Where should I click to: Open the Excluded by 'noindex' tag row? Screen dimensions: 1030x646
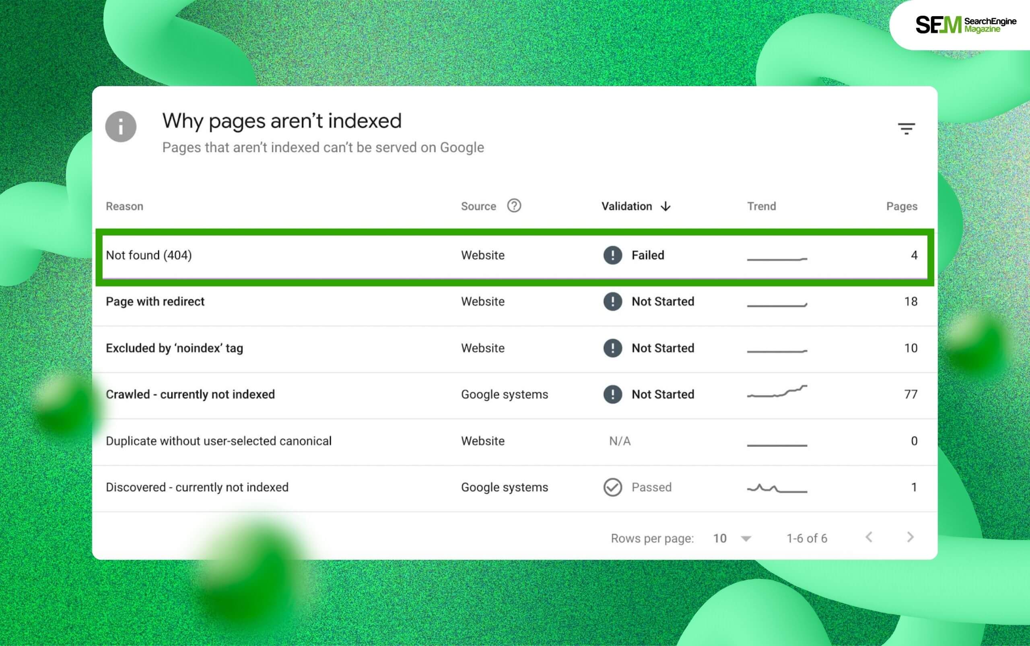(x=515, y=349)
